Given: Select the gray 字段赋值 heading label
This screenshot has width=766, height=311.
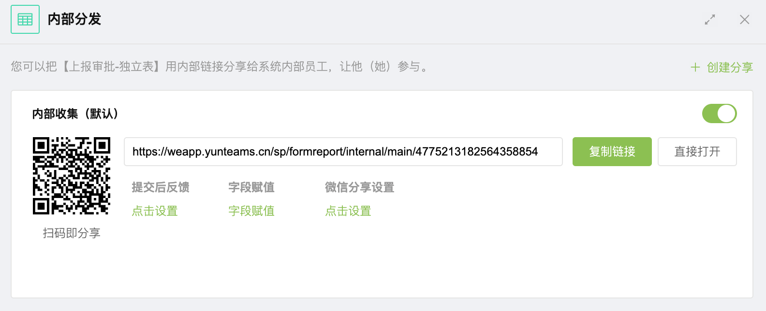Looking at the screenshot, I should click(x=251, y=187).
